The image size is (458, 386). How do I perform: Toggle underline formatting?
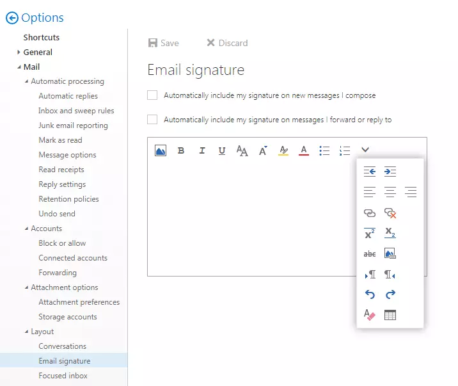click(x=222, y=151)
